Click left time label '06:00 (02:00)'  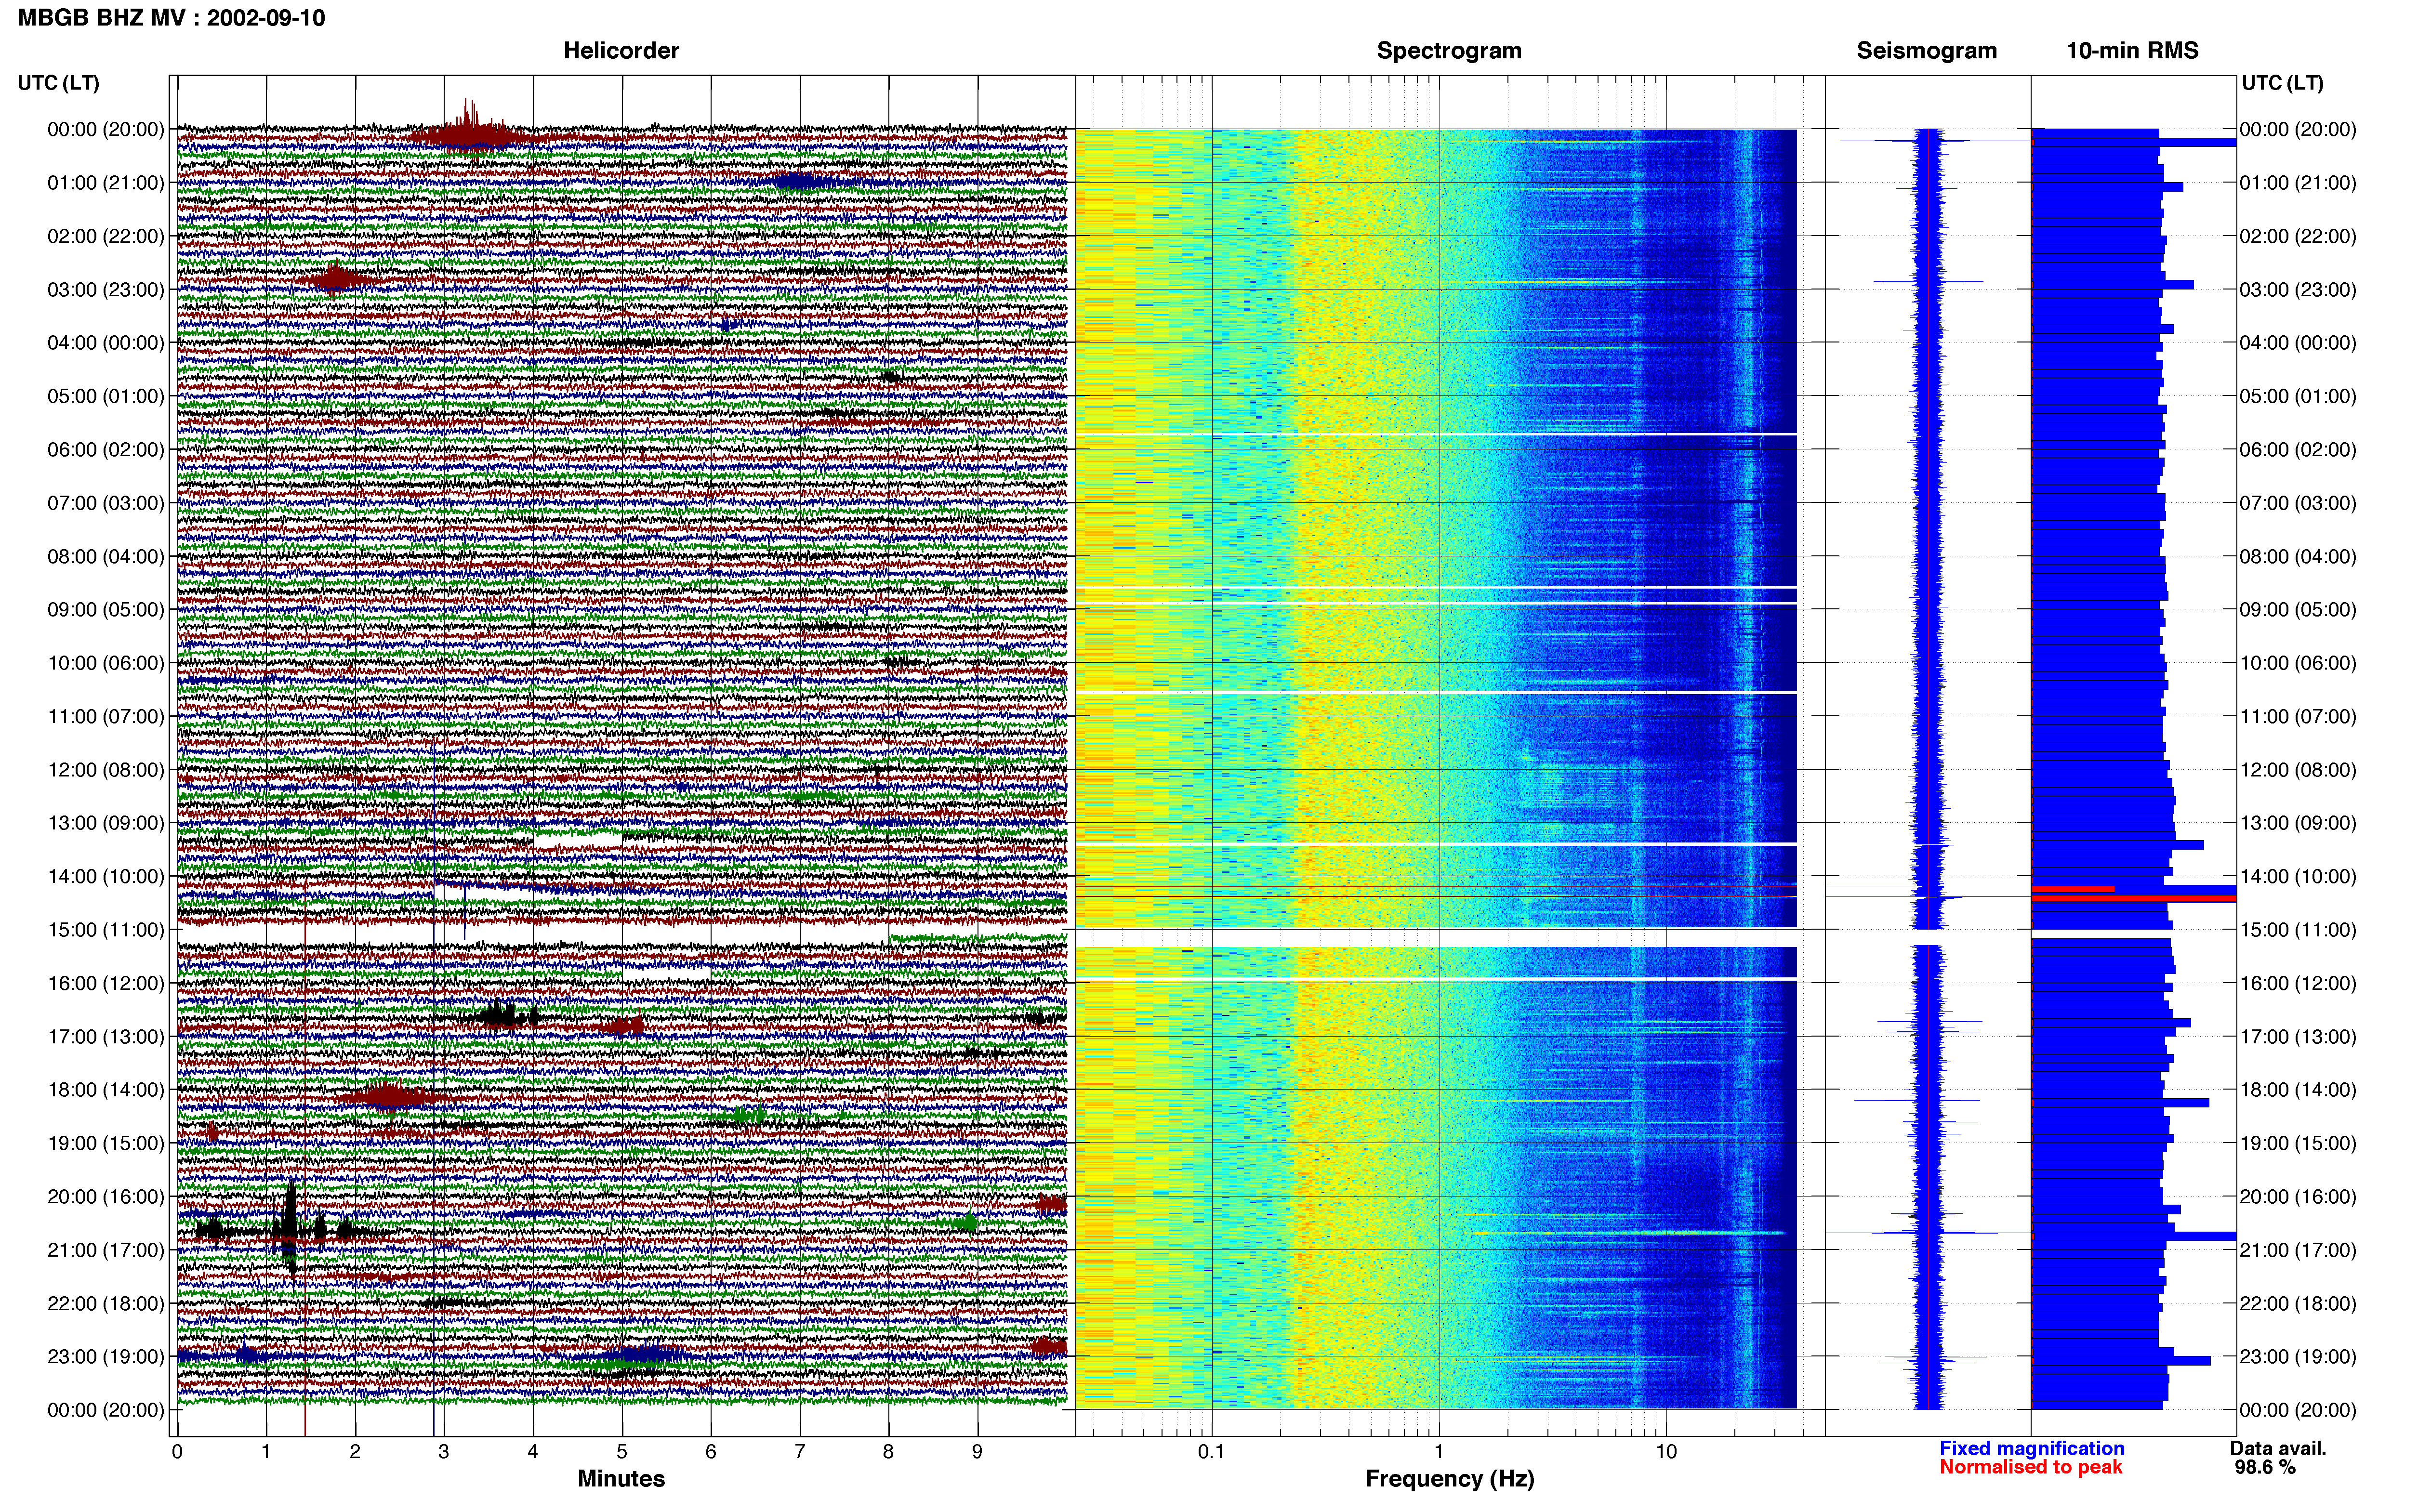point(106,450)
